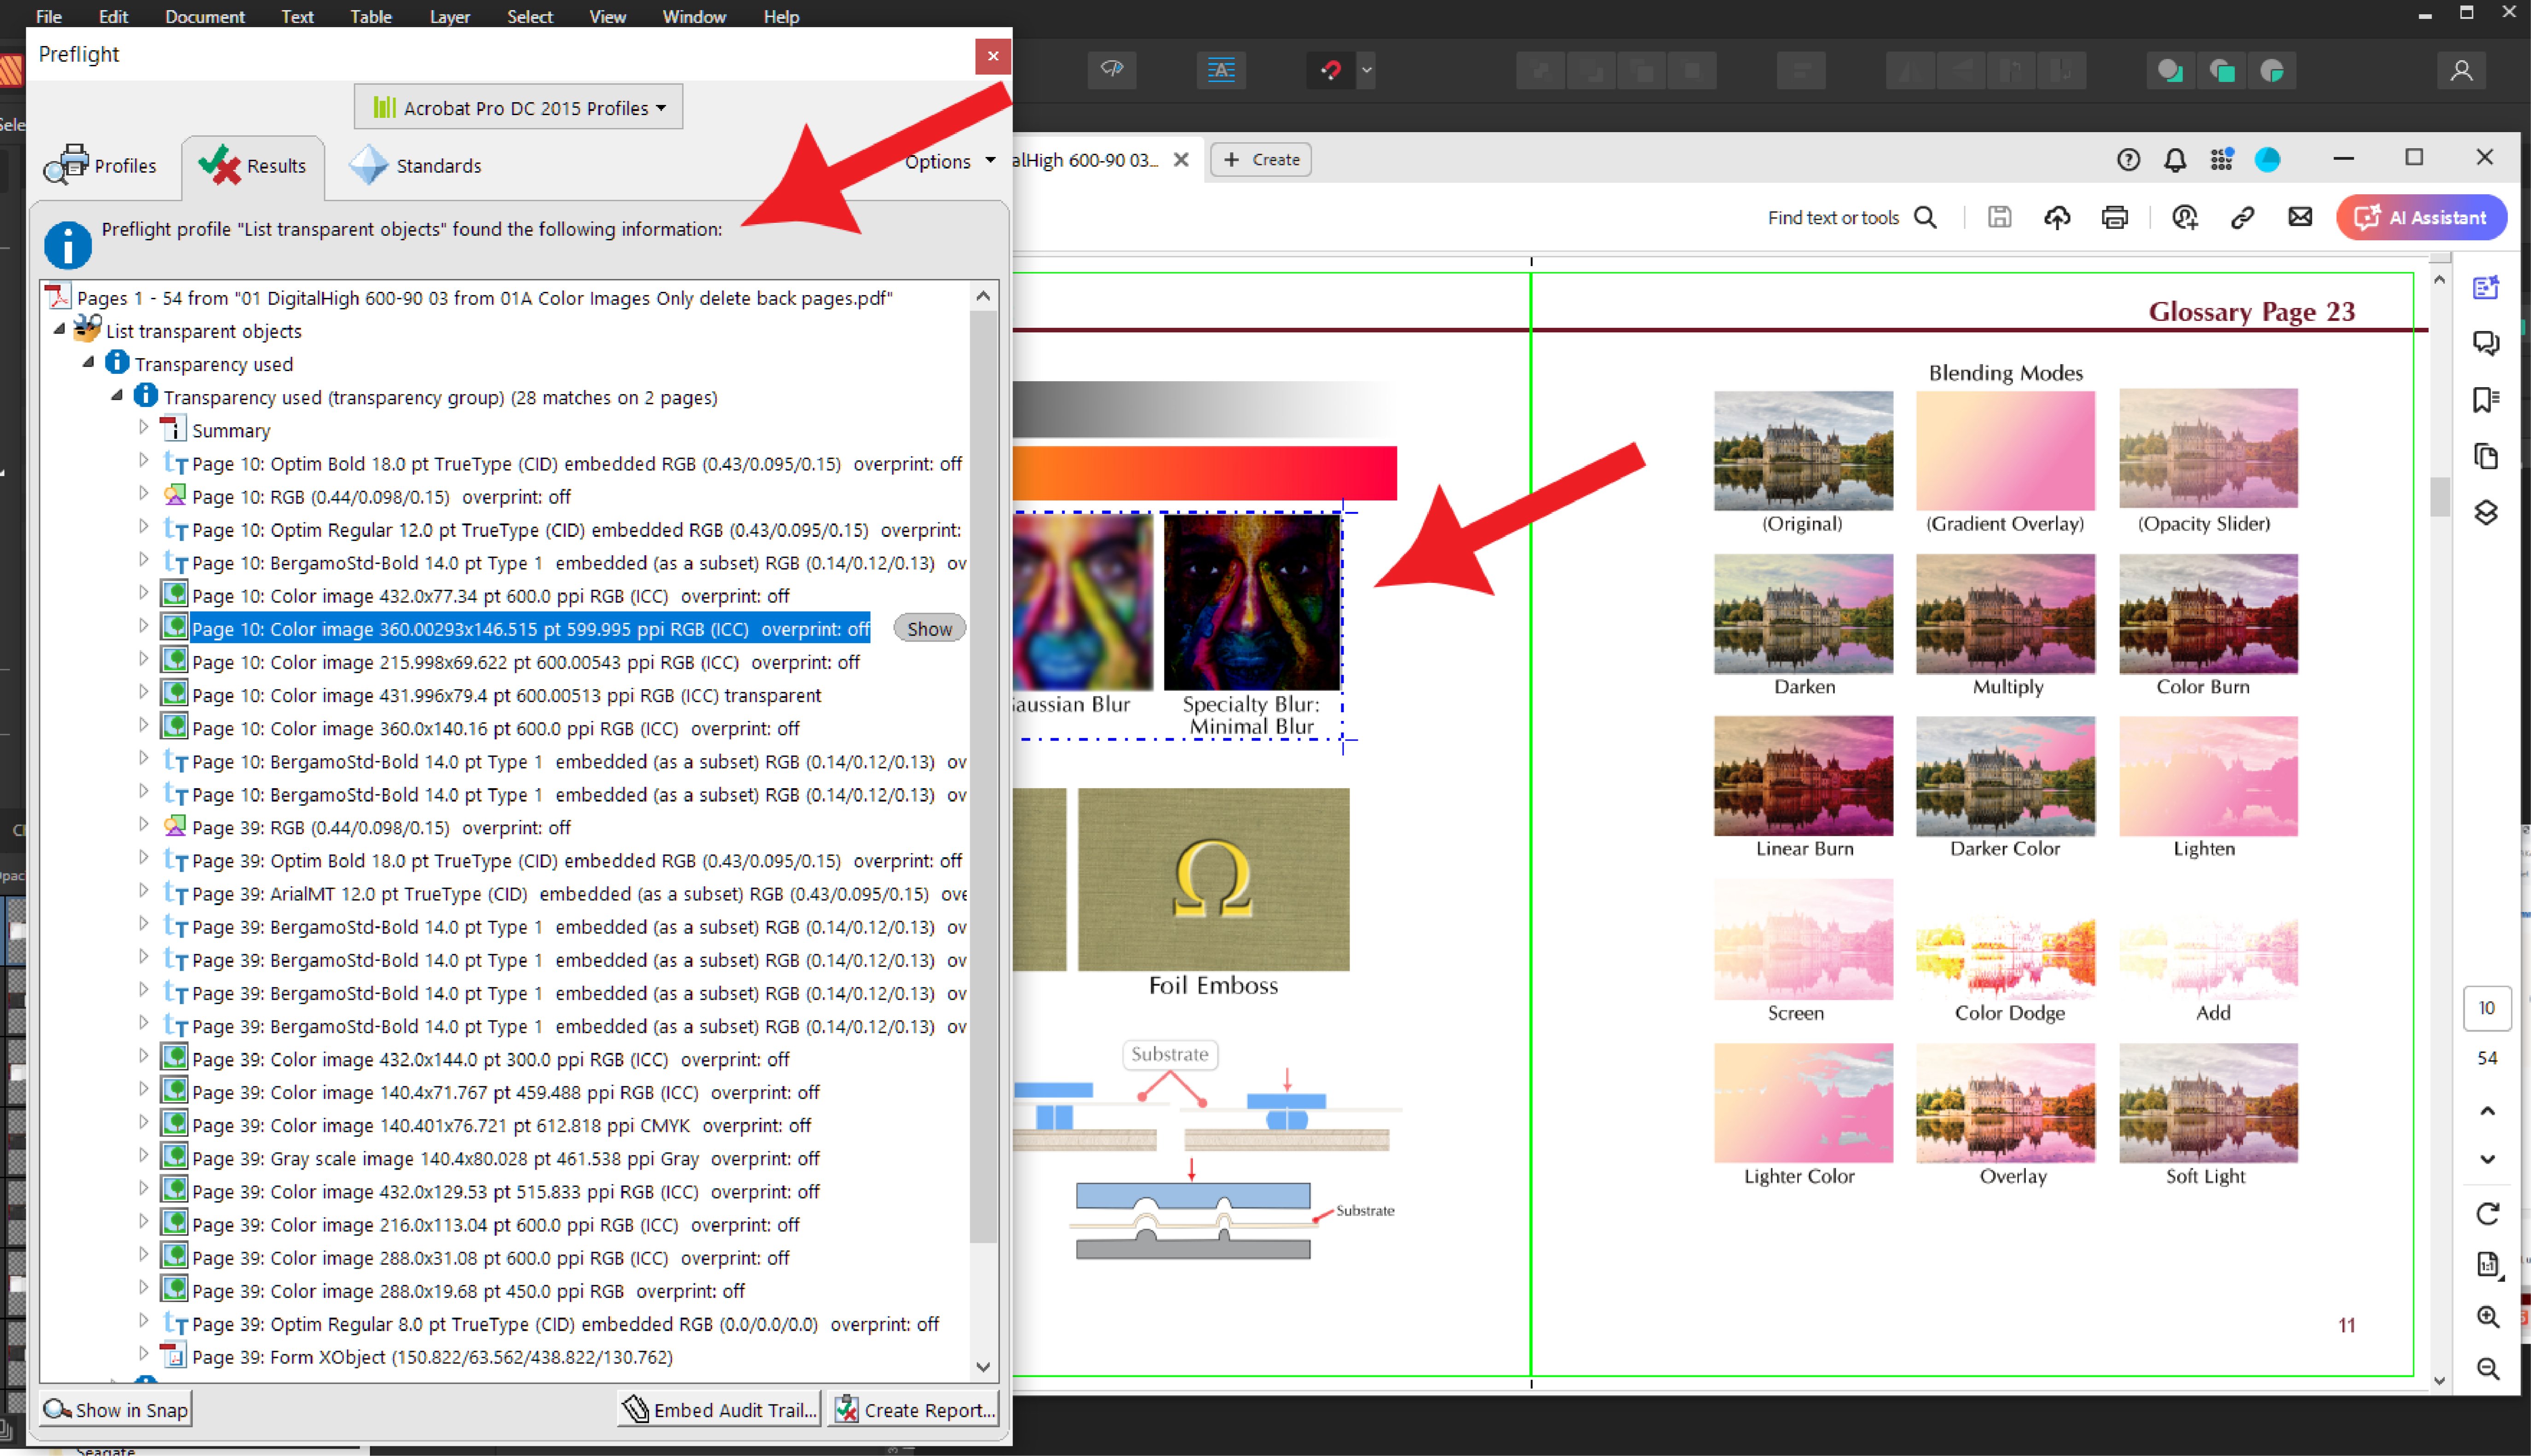2531x1456 pixels.
Task: Open the Window menu
Action: 694,16
